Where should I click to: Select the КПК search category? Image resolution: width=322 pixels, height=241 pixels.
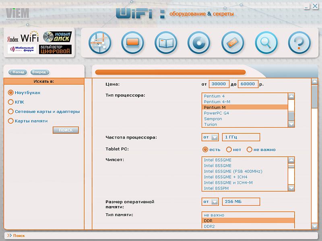pos(11,102)
